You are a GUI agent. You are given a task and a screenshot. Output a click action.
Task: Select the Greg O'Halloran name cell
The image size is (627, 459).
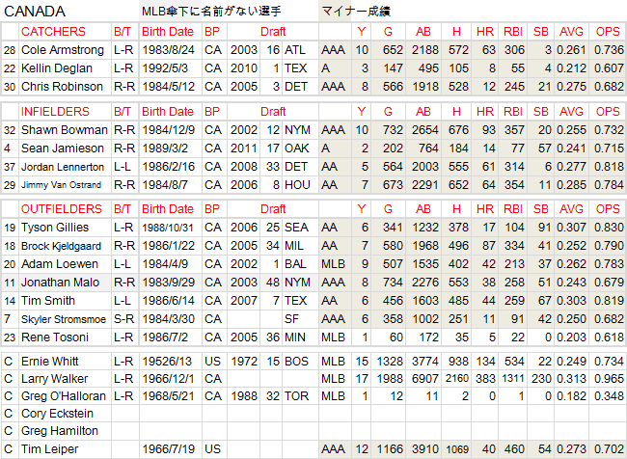pos(64,396)
